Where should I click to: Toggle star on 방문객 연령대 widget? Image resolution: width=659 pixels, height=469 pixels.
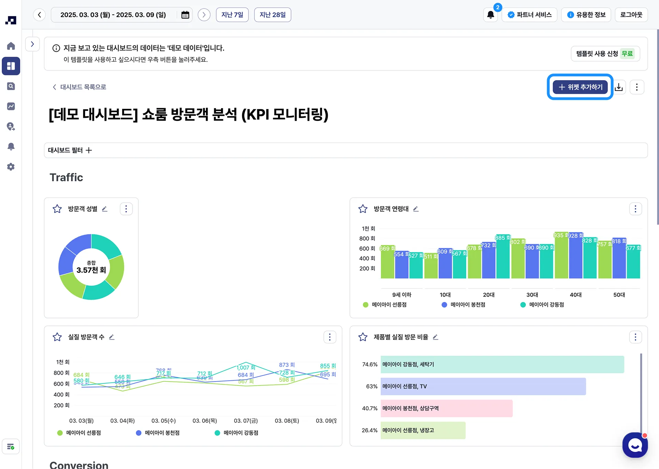coord(363,209)
